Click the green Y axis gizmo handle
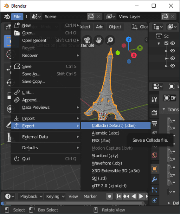This screenshot has height=214, width=180. (140, 48)
